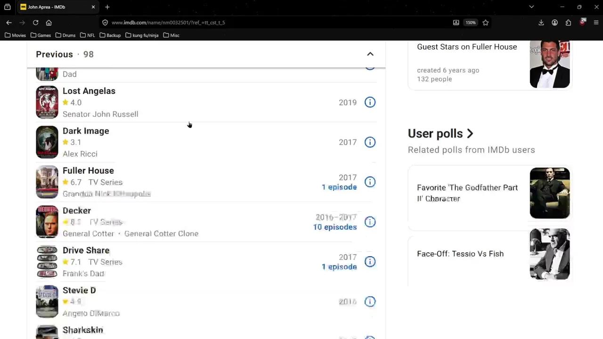
Task: Open the browser hamburger menu
Action: (596, 23)
